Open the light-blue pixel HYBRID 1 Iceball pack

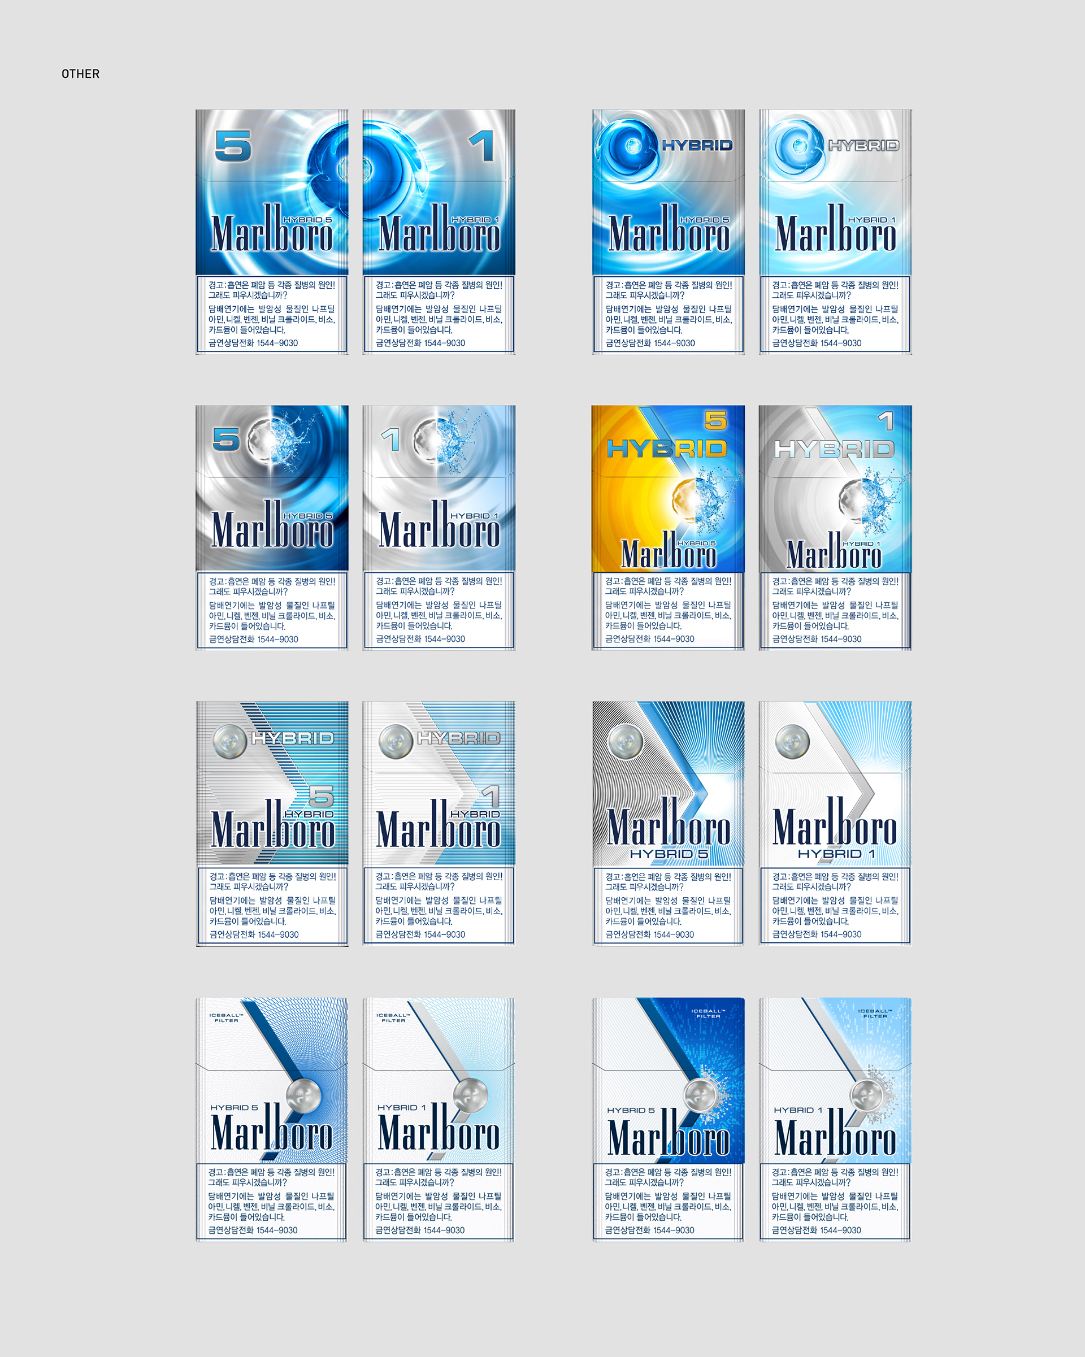click(835, 1119)
